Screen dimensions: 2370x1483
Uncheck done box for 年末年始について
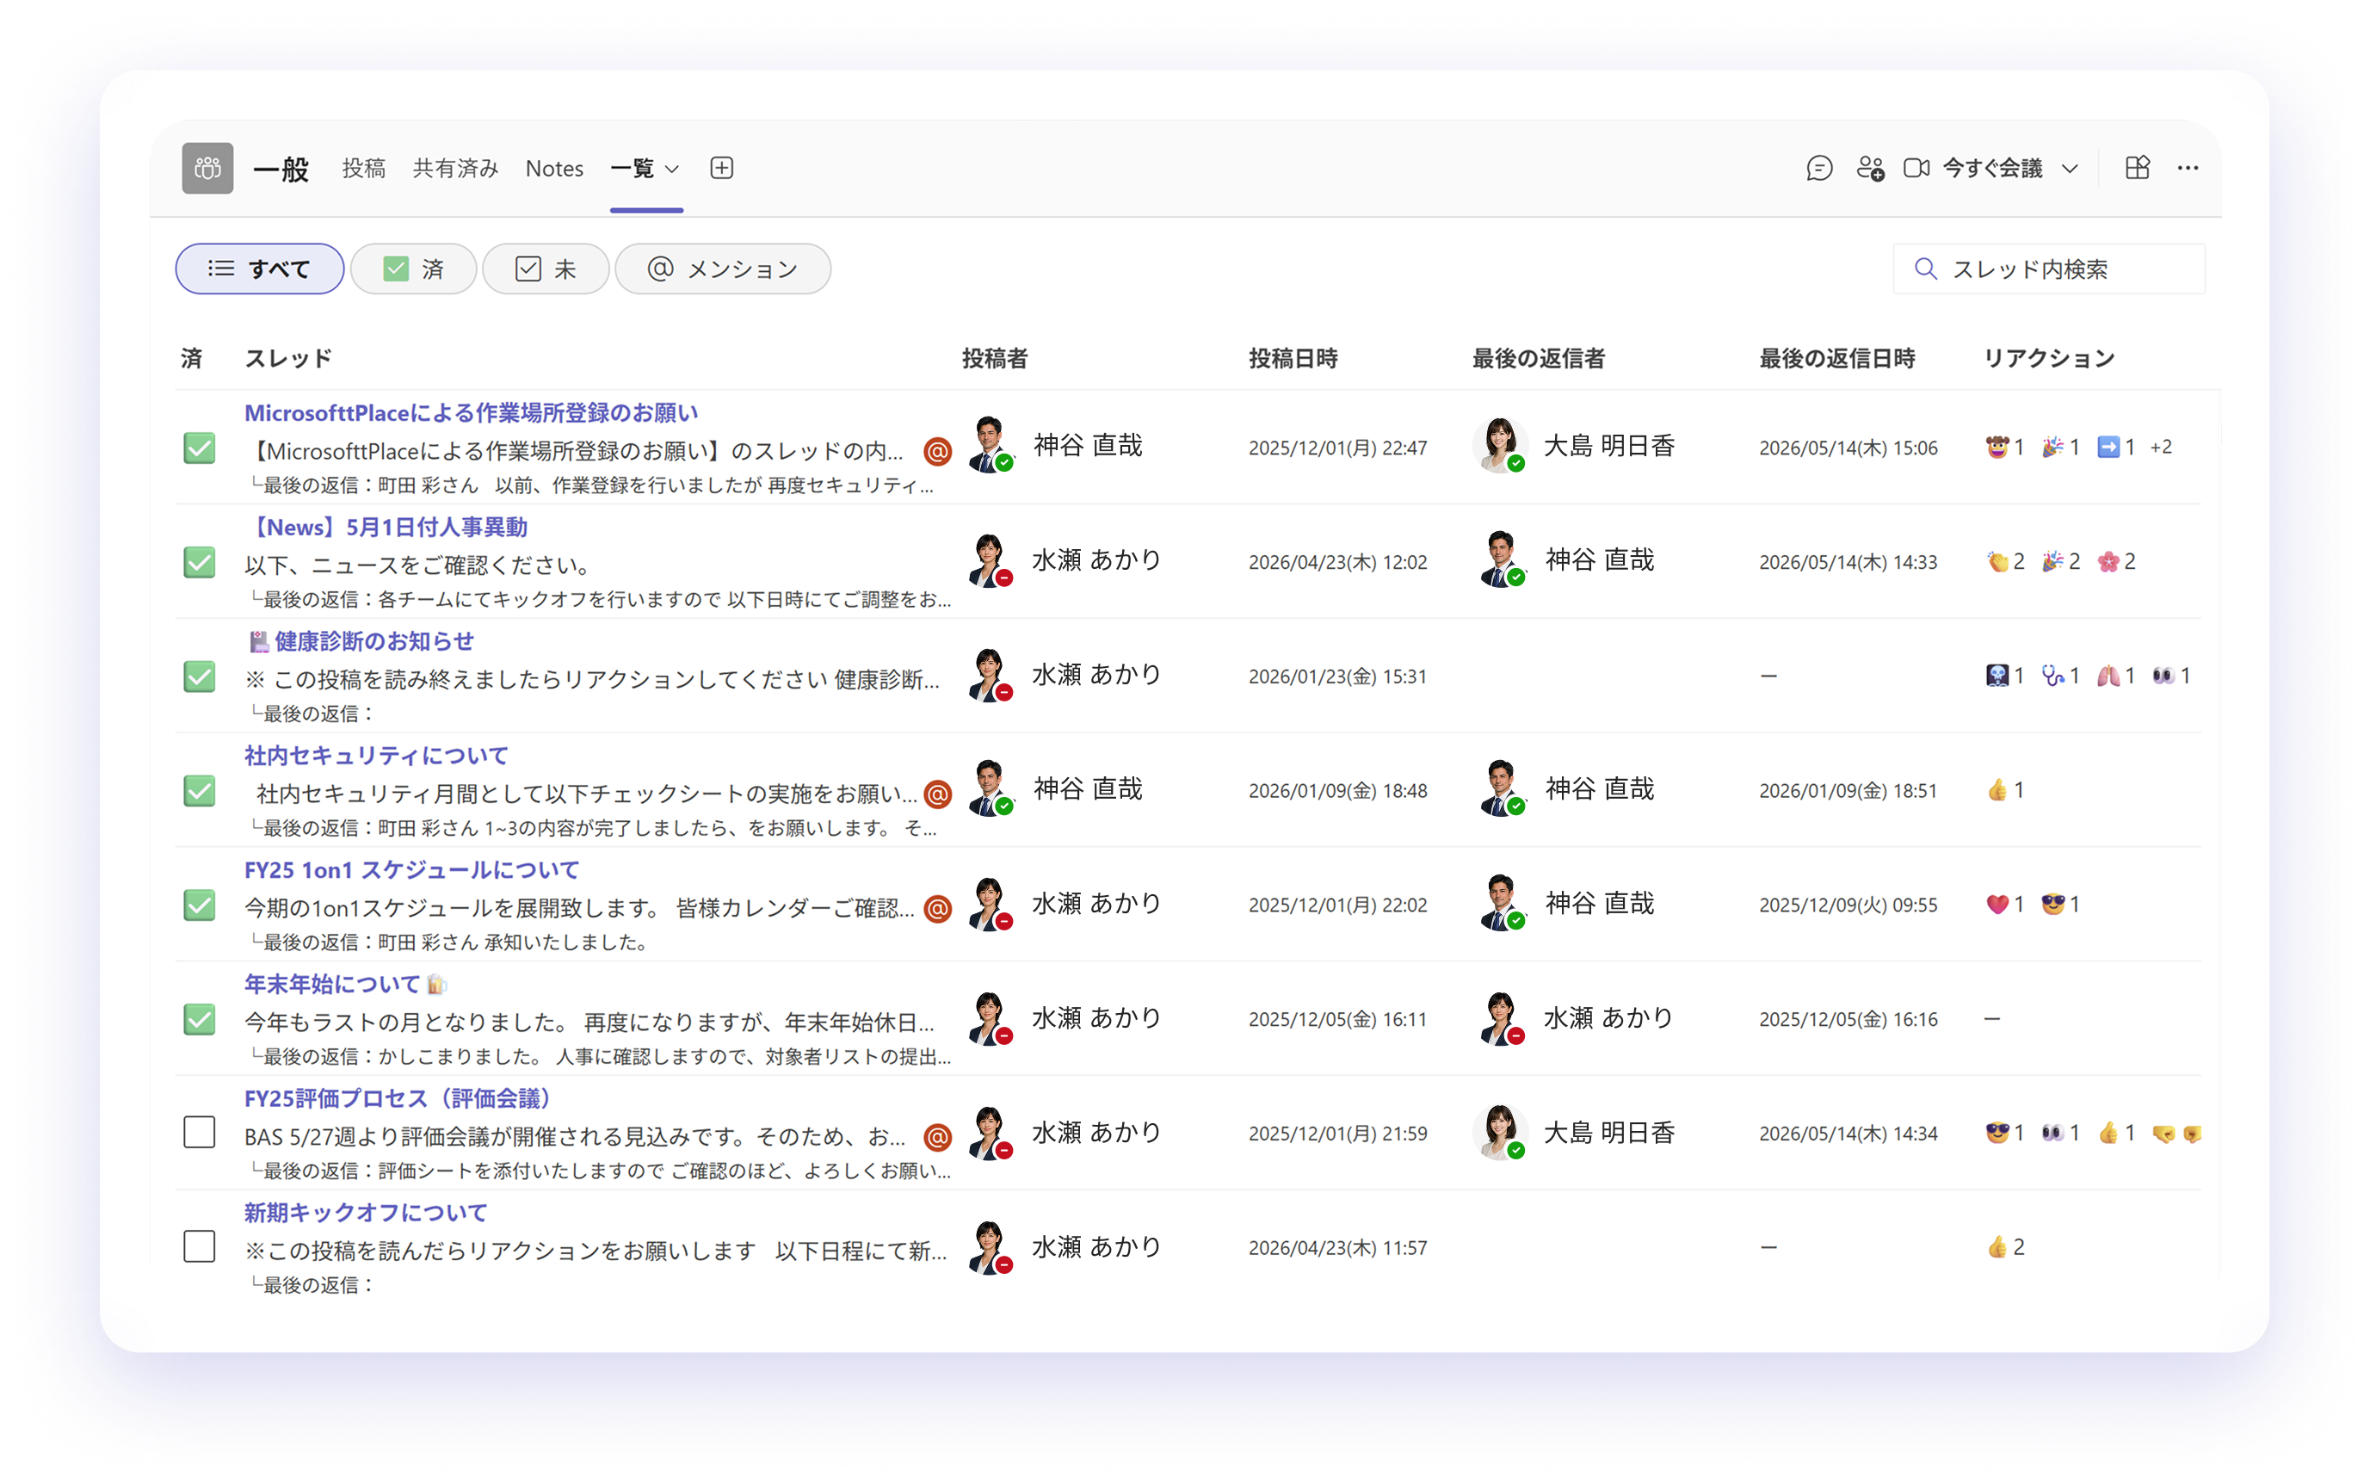(199, 1019)
